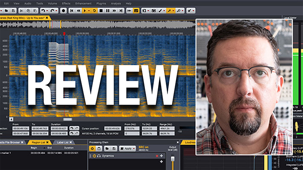Open the Effects menu

pos(66,3)
